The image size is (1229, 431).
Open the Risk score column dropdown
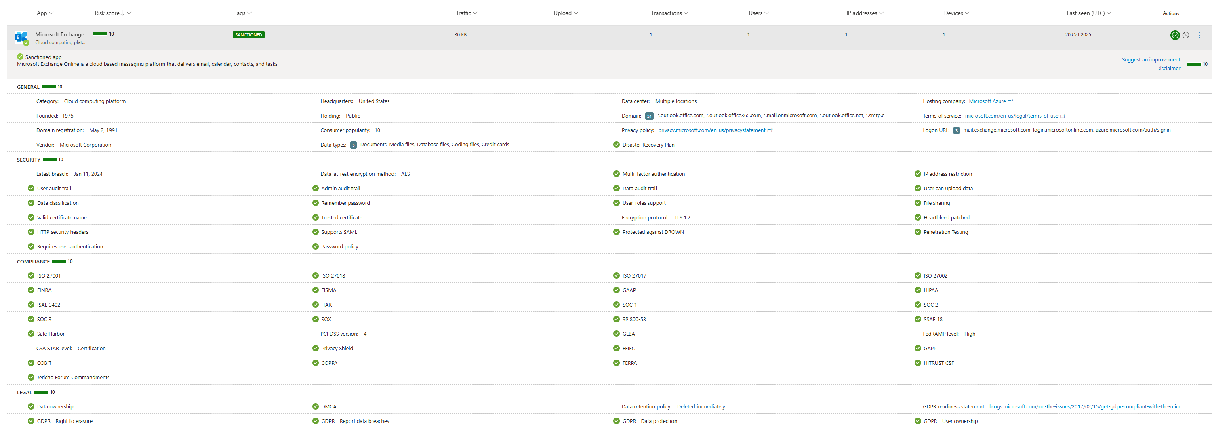[x=129, y=13]
